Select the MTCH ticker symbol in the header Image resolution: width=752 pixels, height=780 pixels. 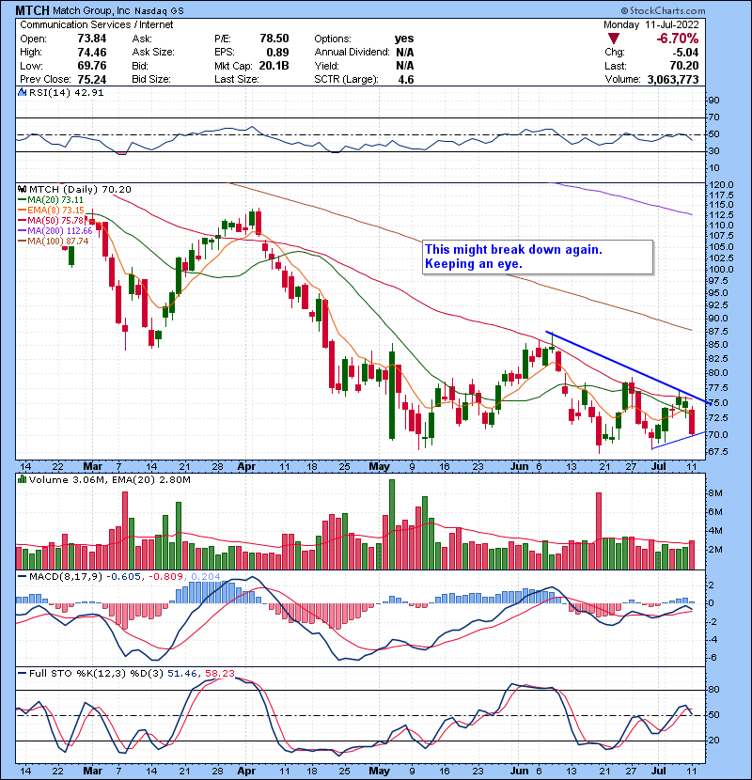[32, 10]
